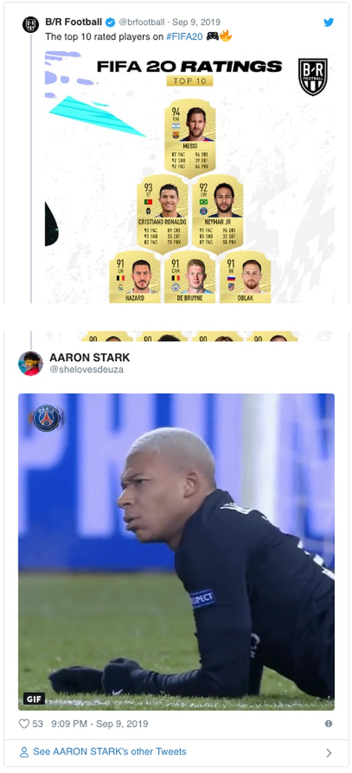Screen dimensions: 352x773
Task: Click AARON STARK's profile avatar
Action: point(30,363)
